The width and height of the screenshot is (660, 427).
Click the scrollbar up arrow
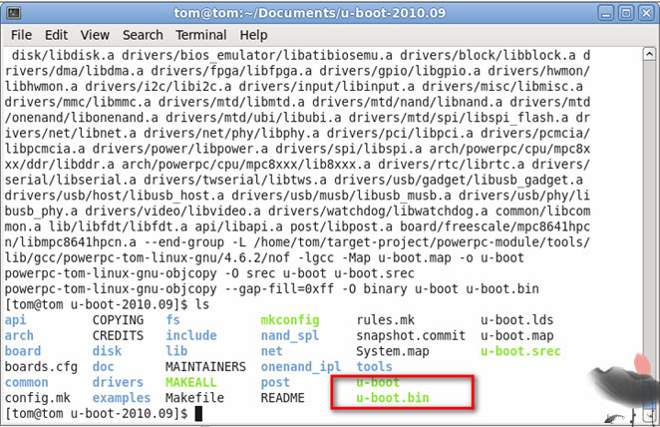[x=649, y=54]
